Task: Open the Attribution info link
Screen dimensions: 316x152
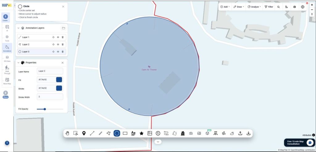Action: coord(314,135)
